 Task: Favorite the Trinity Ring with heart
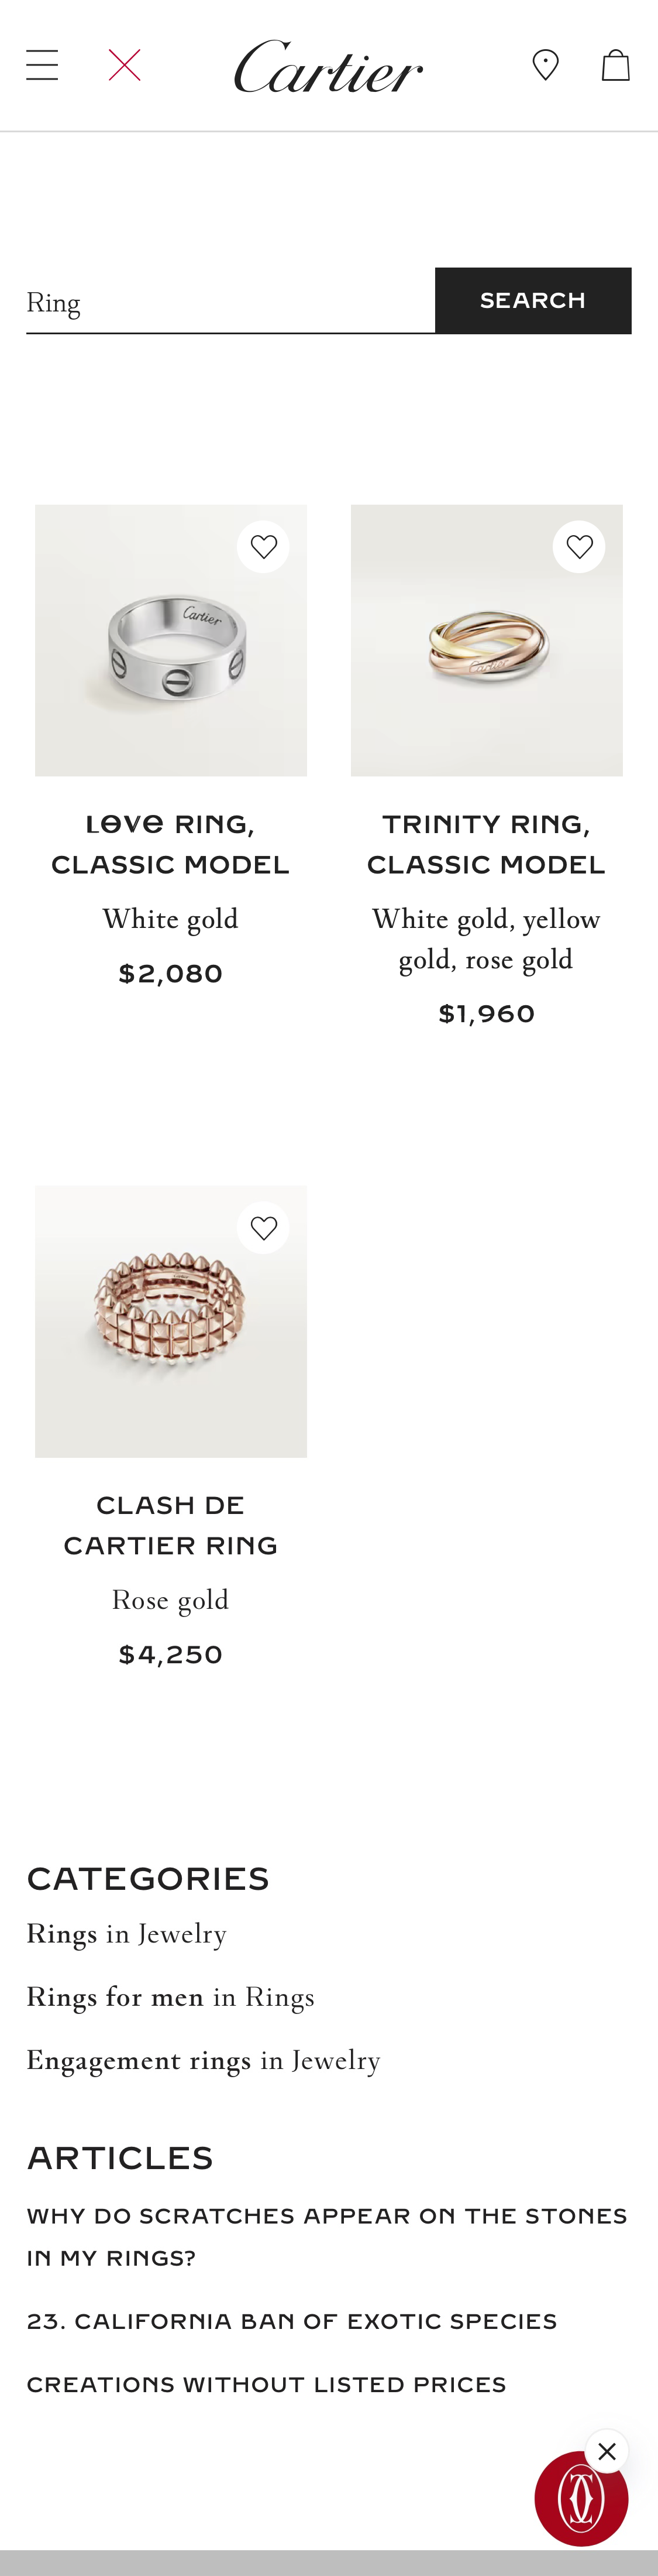[579, 547]
